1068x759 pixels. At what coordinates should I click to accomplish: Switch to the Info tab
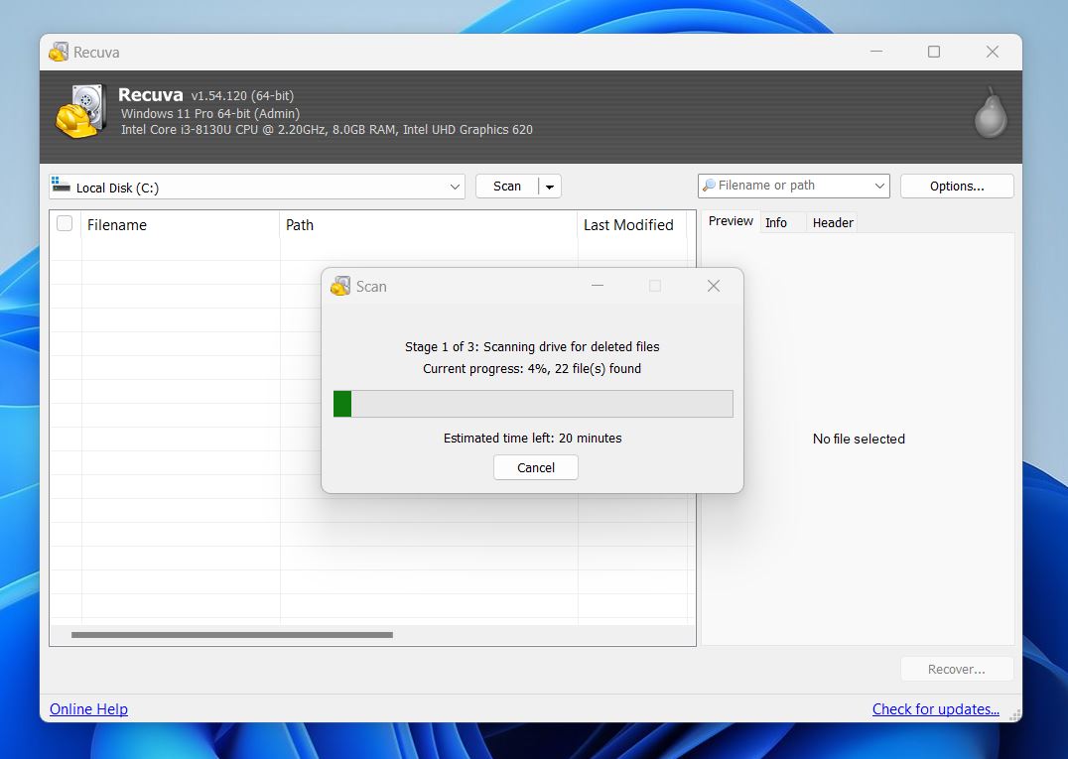tap(776, 222)
